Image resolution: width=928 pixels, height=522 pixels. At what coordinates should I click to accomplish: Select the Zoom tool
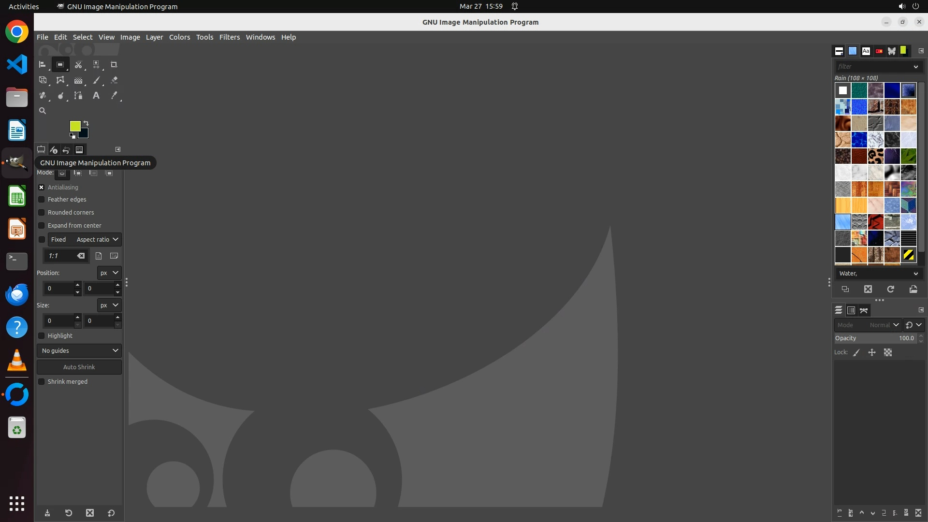click(43, 111)
